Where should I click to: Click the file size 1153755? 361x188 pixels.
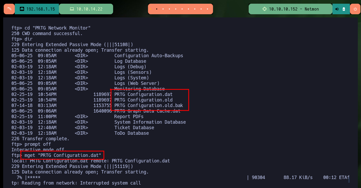(103, 105)
